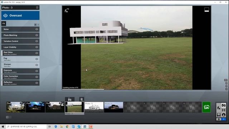Open the Overcast style selector
The width and height of the screenshot is (229, 129).
coord(20,15)
